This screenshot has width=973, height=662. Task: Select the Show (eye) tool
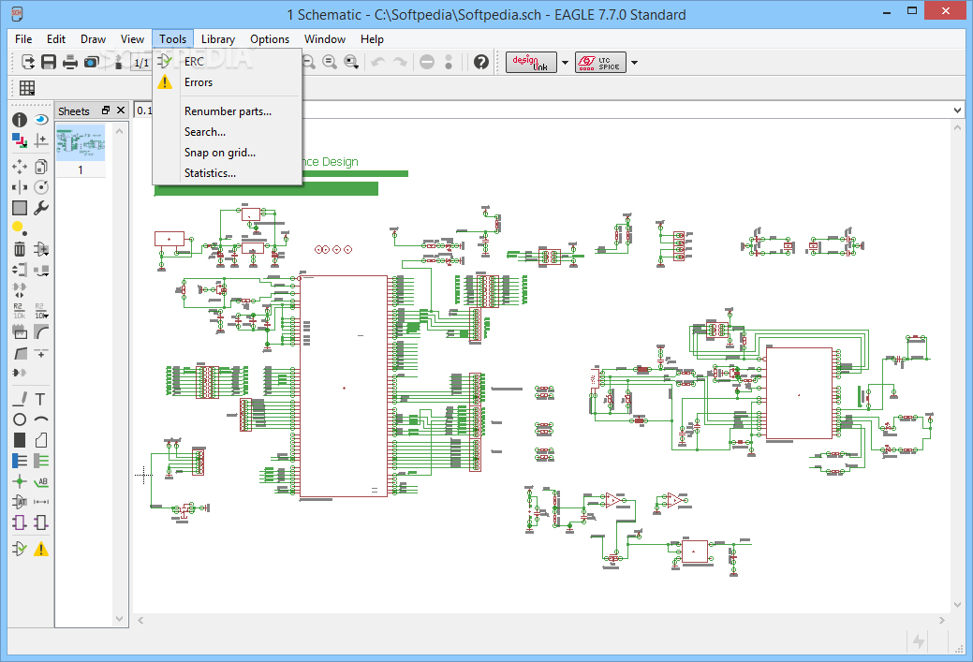click(41, 119)
